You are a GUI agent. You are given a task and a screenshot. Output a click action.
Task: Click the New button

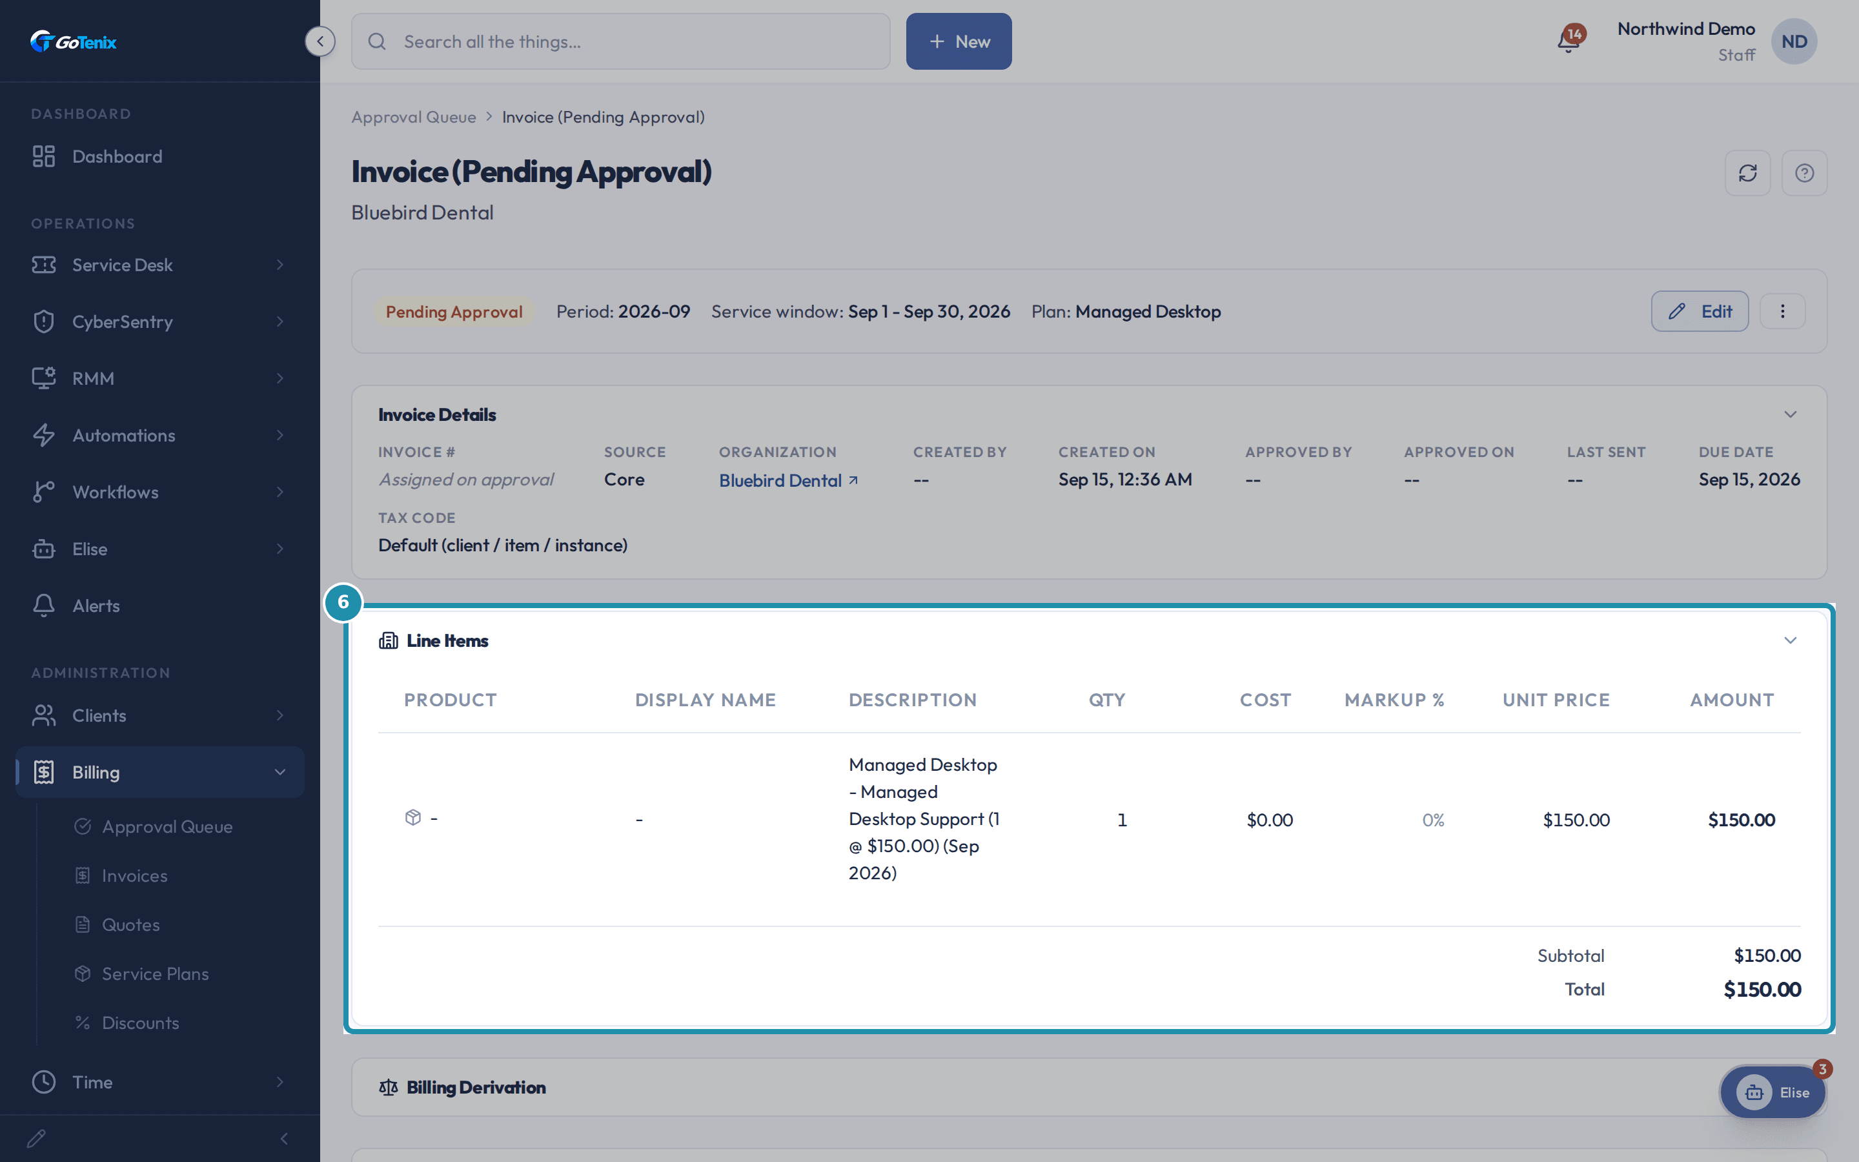point(959,41)
